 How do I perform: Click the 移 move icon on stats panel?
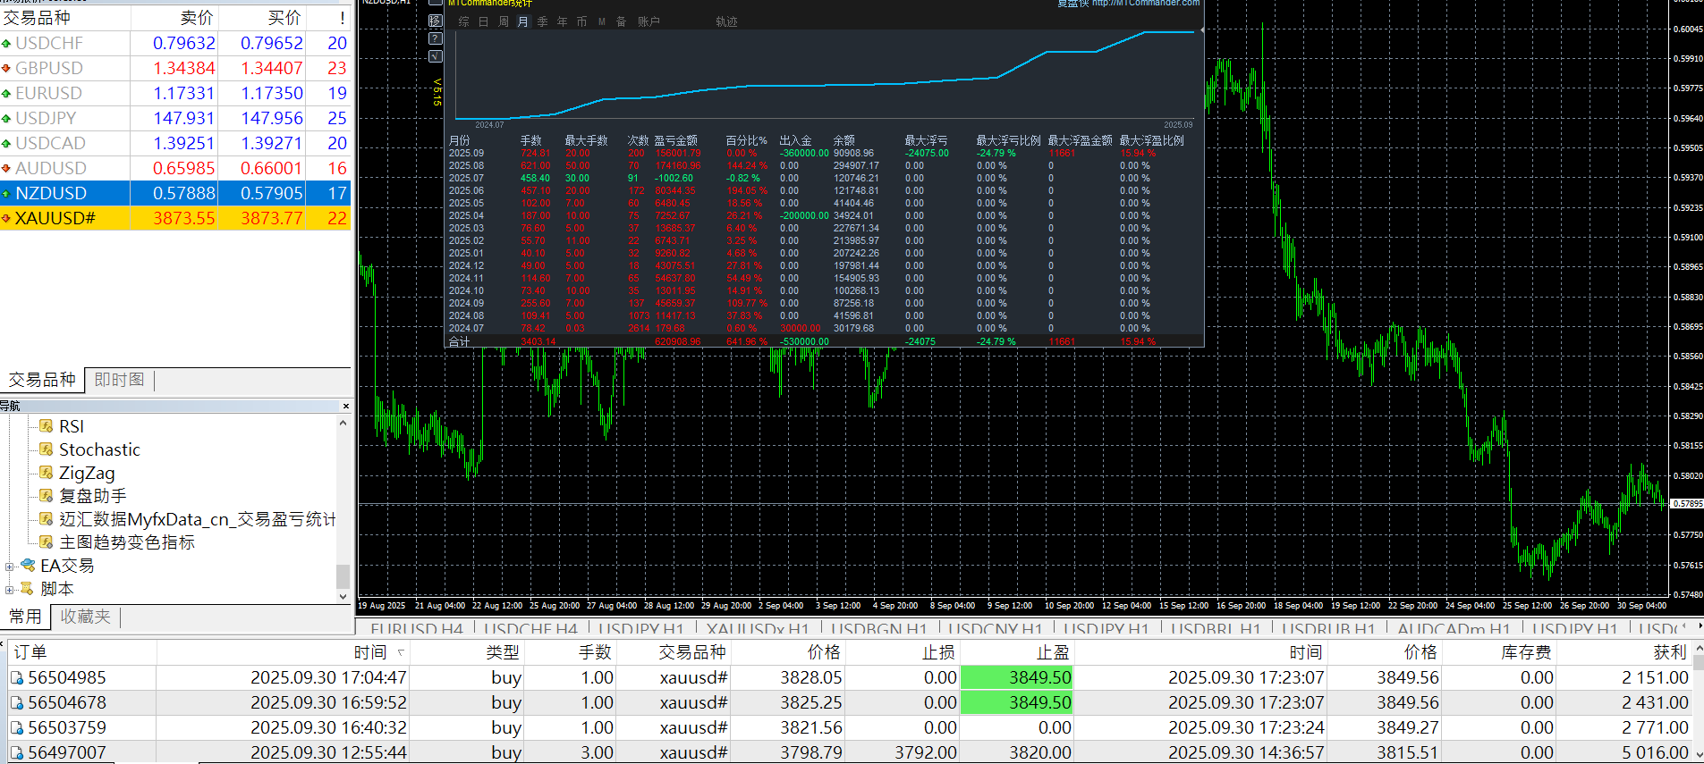436,21
